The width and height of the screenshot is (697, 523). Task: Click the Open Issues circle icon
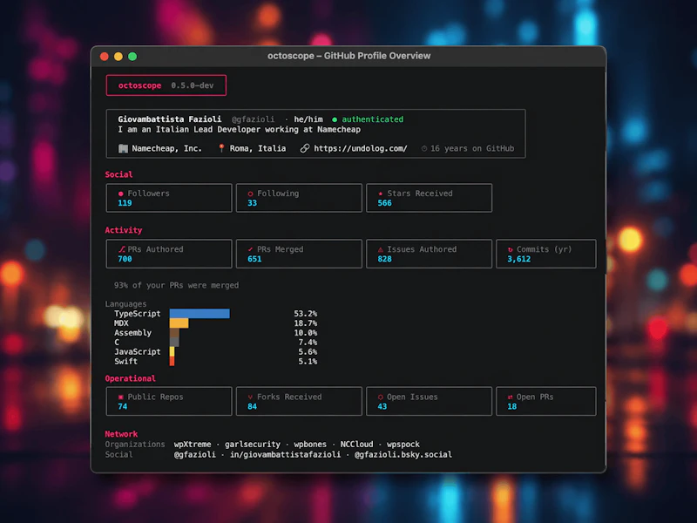pyautogui.click(x=380, y=397)
